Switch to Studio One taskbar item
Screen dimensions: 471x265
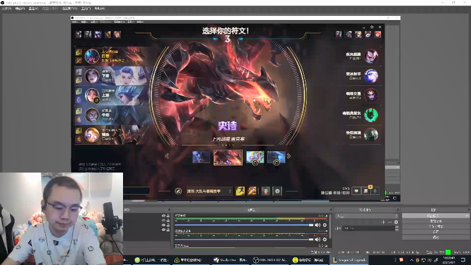pos(230,260)
